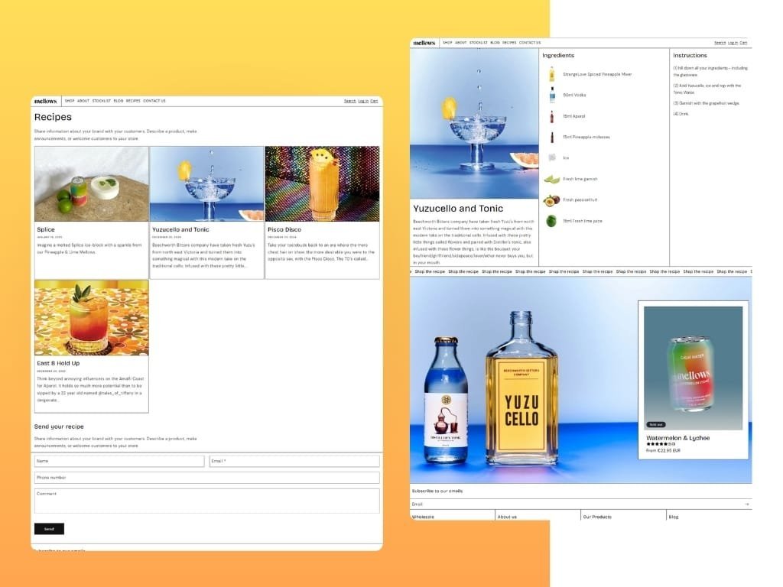This screenshot has width=783, height=587.
Task: Open the Pisco Disco recipe image
Action: [x=322, y=184]
